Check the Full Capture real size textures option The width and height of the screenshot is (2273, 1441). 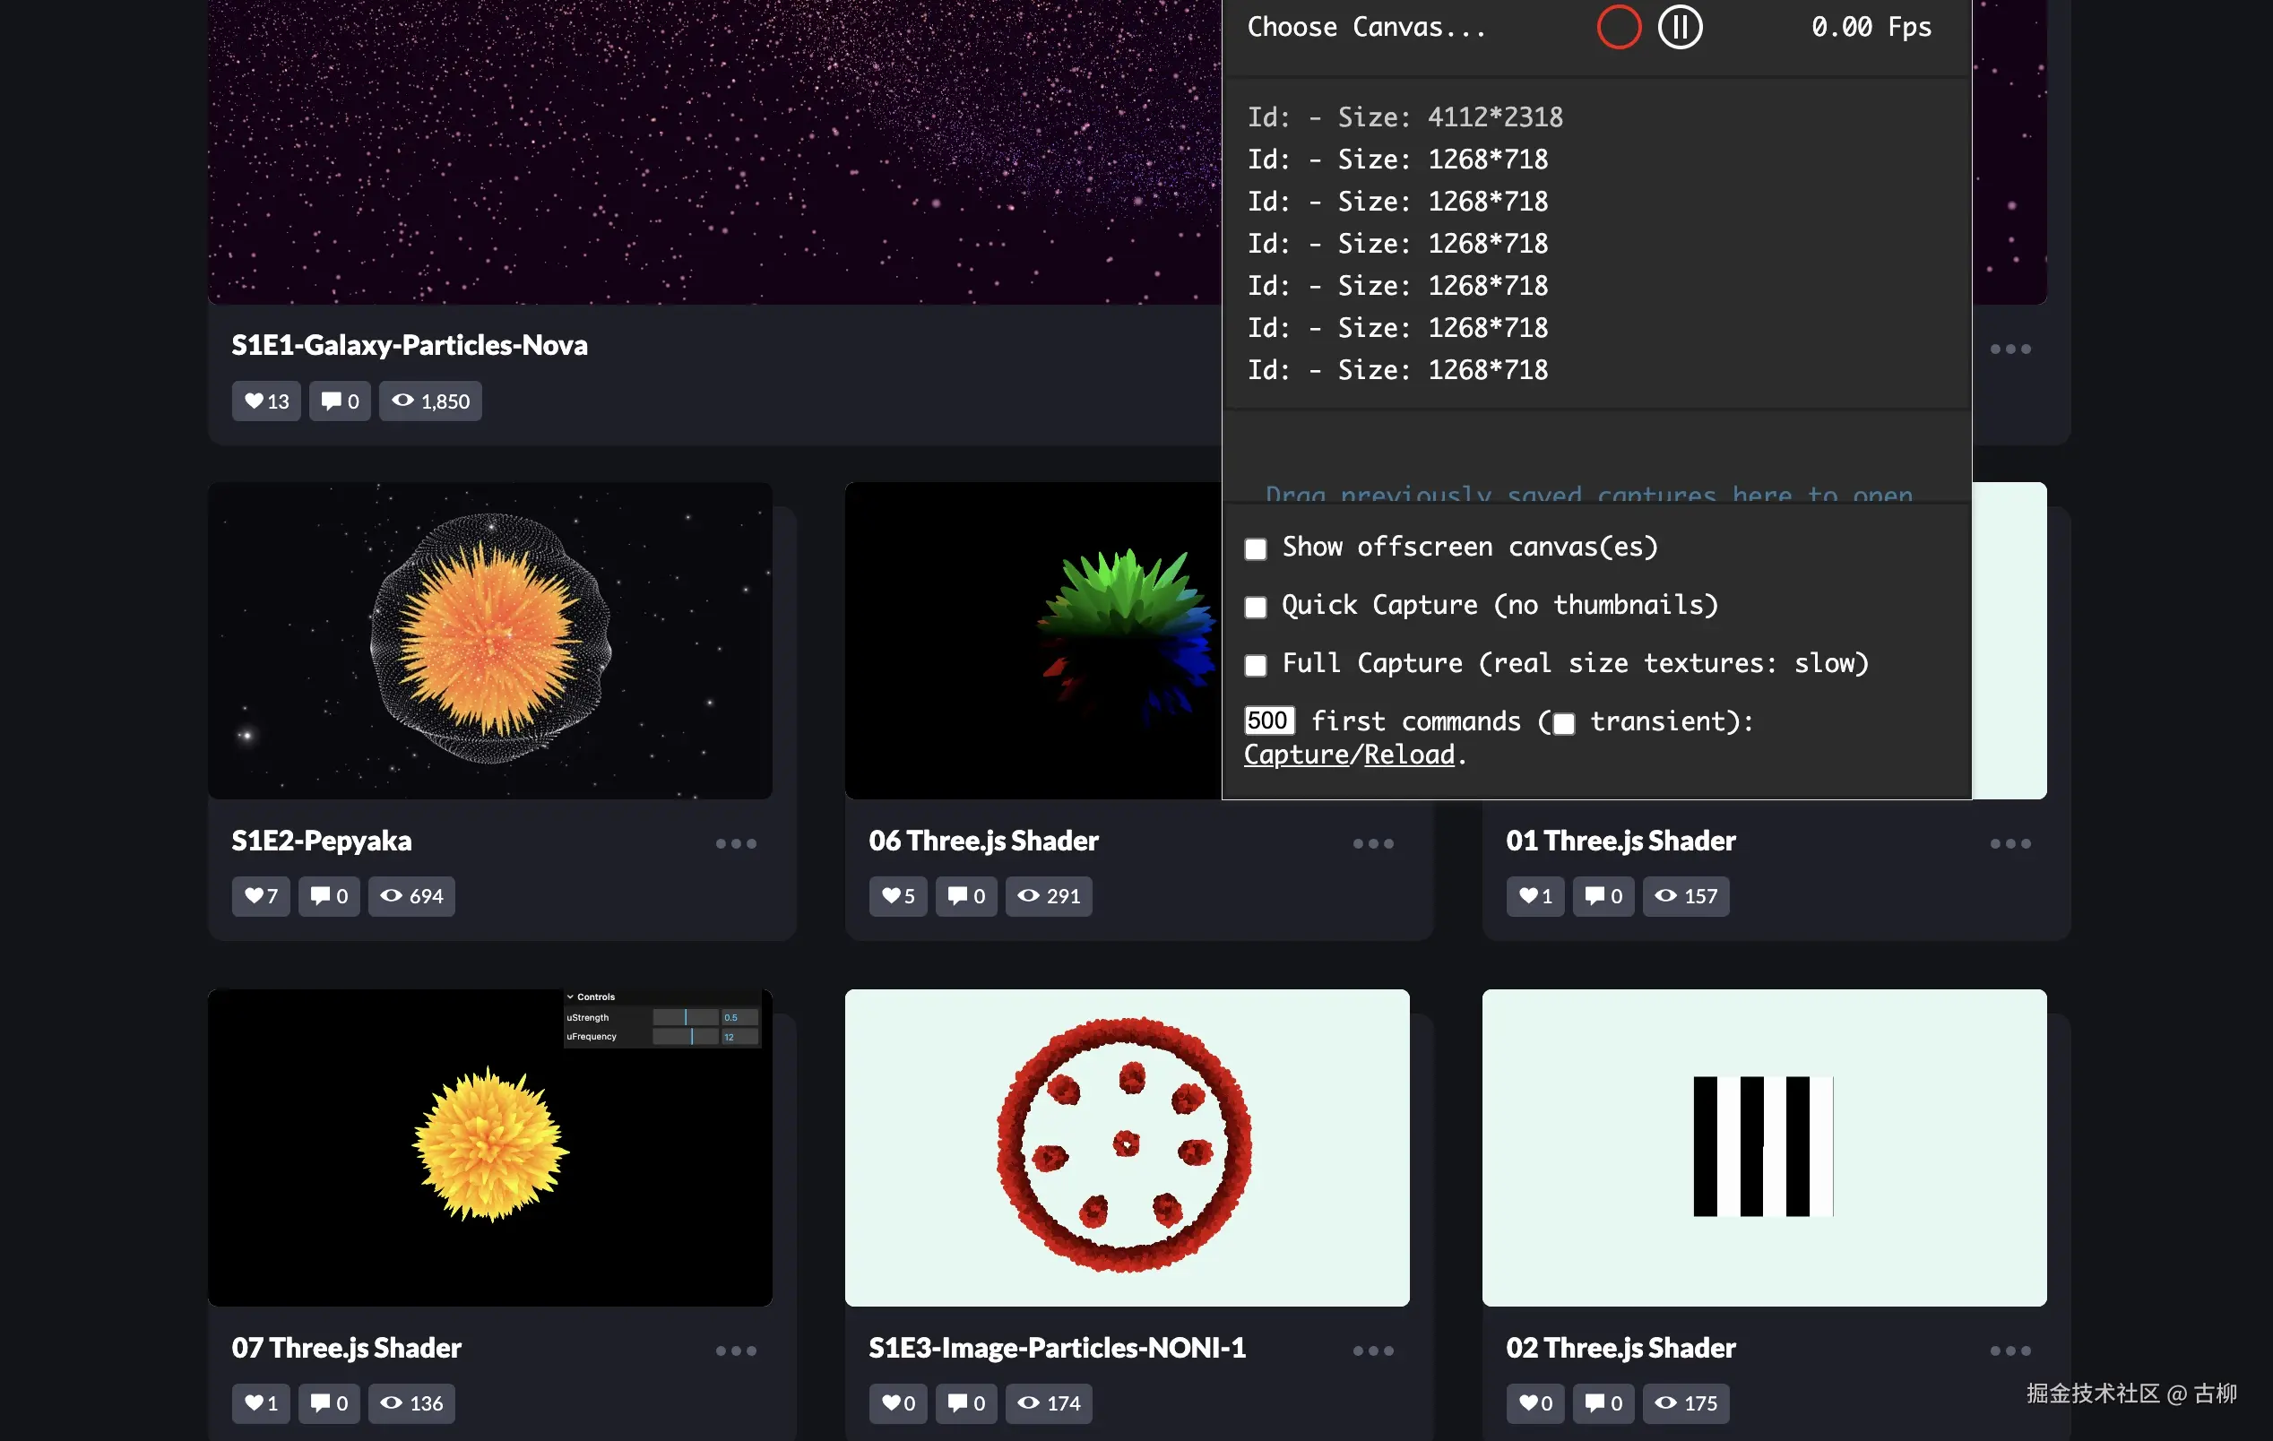(x=1256, y=665)
